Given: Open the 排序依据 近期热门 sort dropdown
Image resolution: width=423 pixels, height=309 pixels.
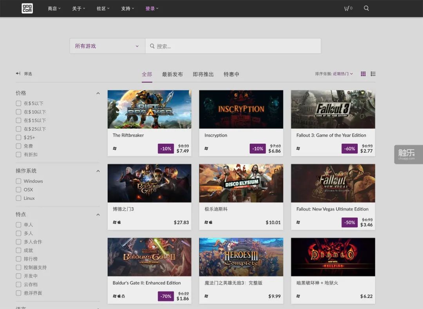Looking at the screenshot, I should [x=343, y=74].
